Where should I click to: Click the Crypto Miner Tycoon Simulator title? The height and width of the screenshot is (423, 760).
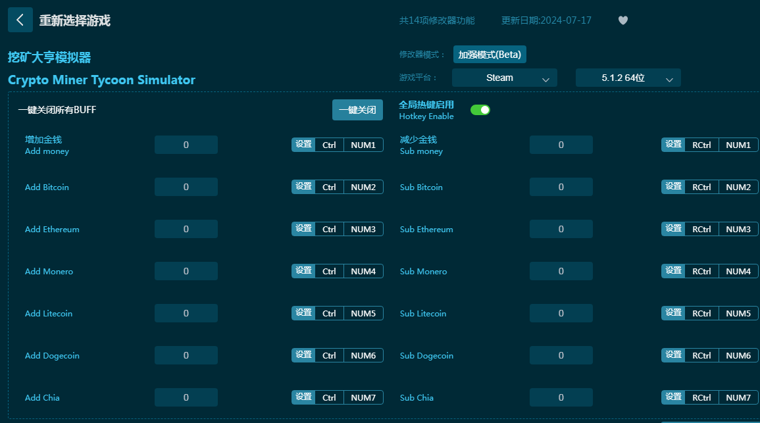coord(102,80)
